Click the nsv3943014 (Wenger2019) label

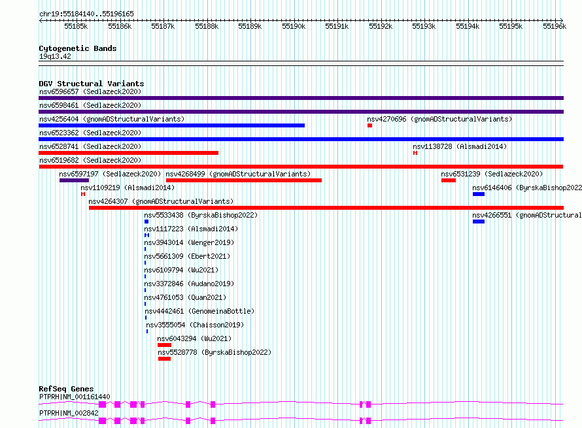point(189,242)
